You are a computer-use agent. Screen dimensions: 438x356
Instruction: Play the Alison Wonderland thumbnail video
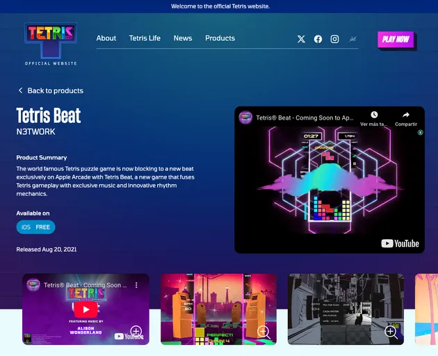click(86, 309)
